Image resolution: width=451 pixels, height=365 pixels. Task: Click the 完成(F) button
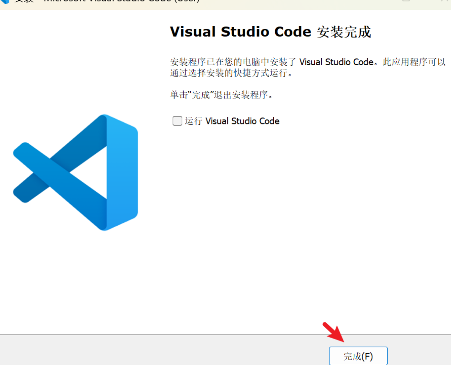[358, 356]
